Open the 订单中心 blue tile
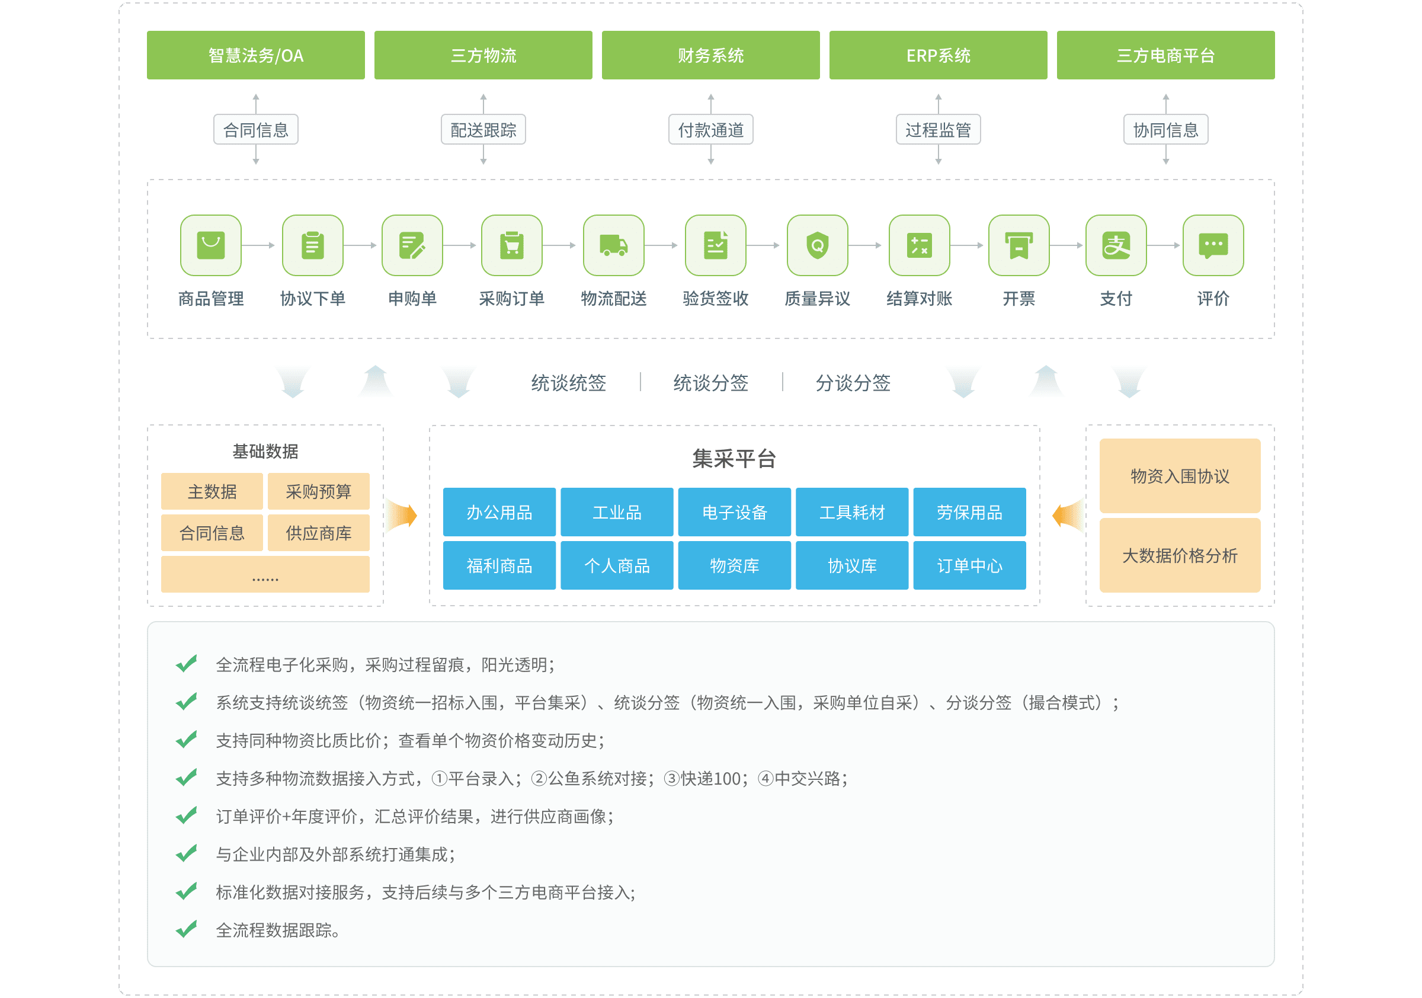 (969, 565)
